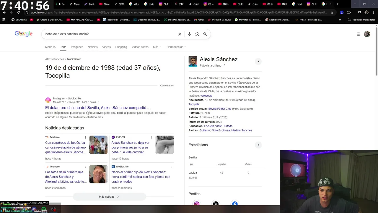Open the browser extensions puzzle icon
The image size is (378, 213).
[x=349, y=12]
